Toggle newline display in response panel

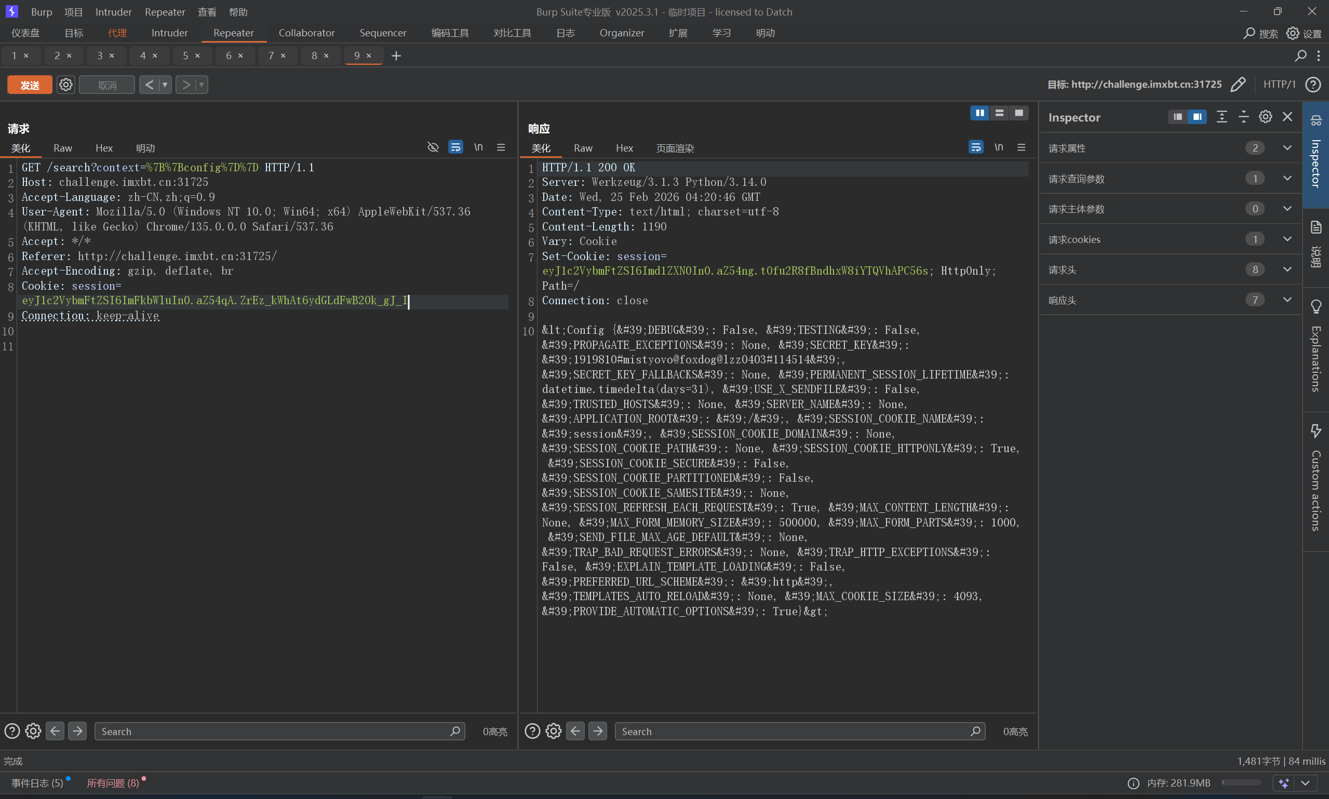(998, 147)
